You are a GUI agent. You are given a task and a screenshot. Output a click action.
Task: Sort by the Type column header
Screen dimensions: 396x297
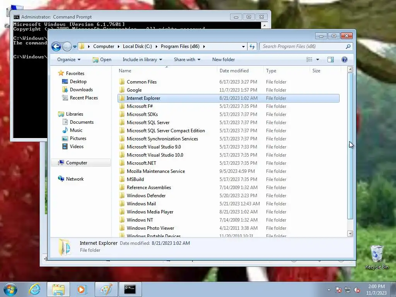click(271, 71)
